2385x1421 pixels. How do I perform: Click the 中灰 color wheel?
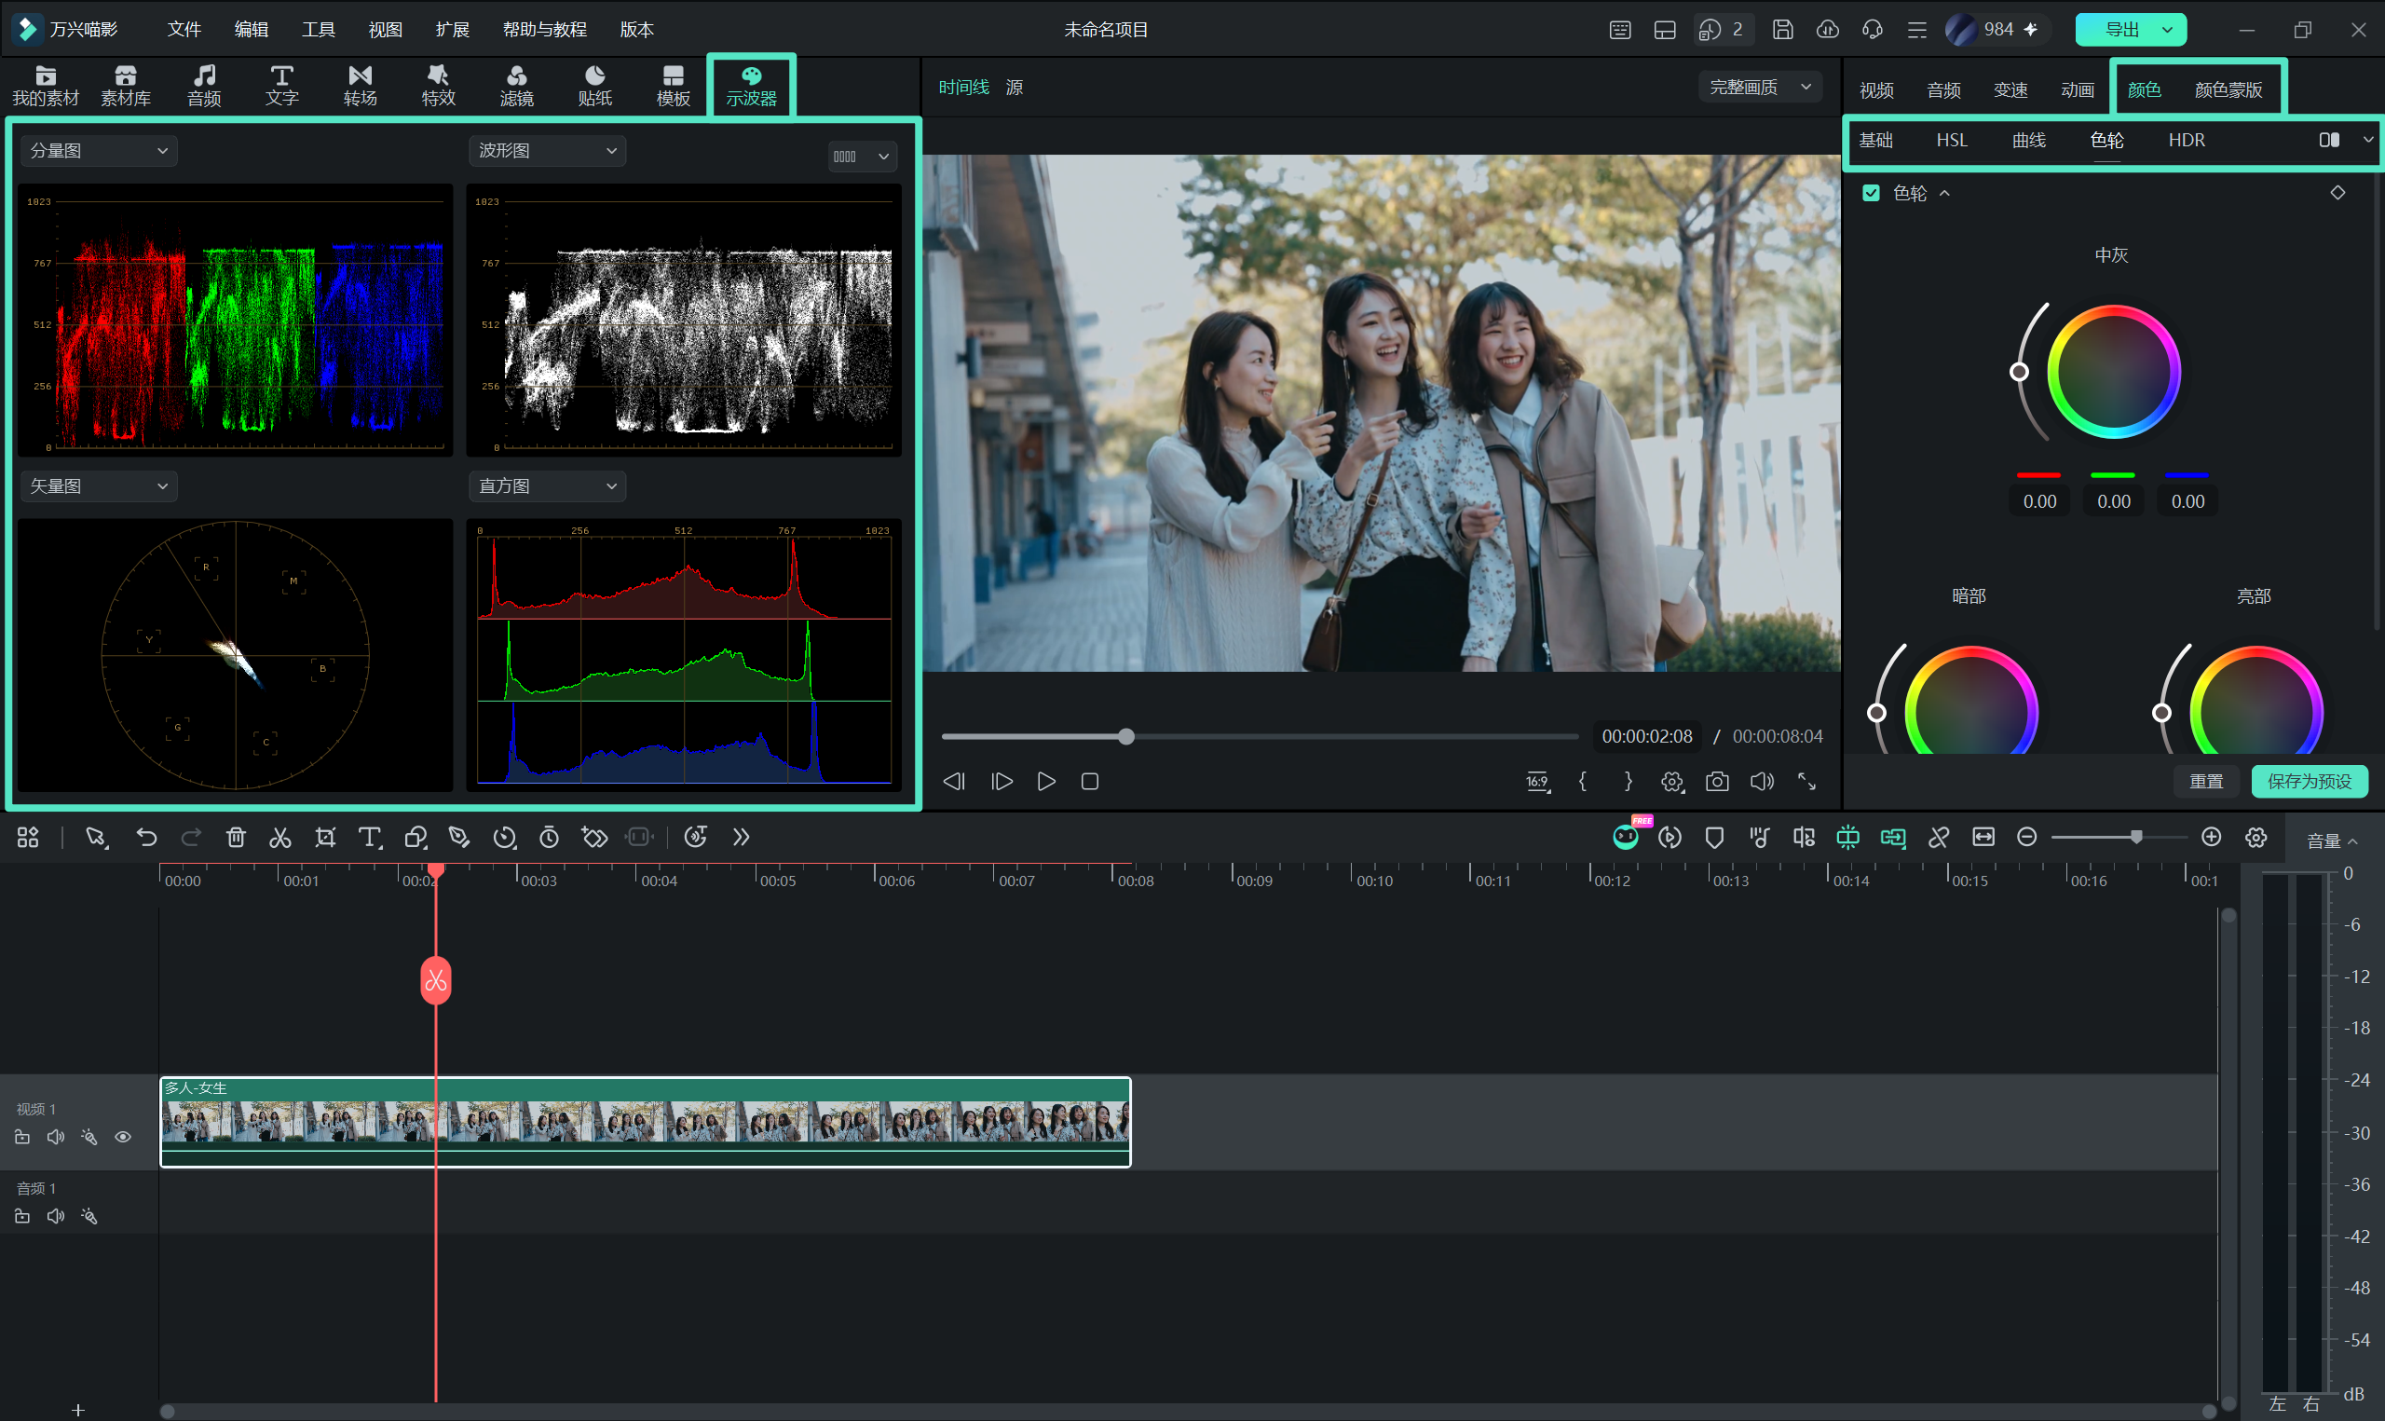coord(2113,372)
